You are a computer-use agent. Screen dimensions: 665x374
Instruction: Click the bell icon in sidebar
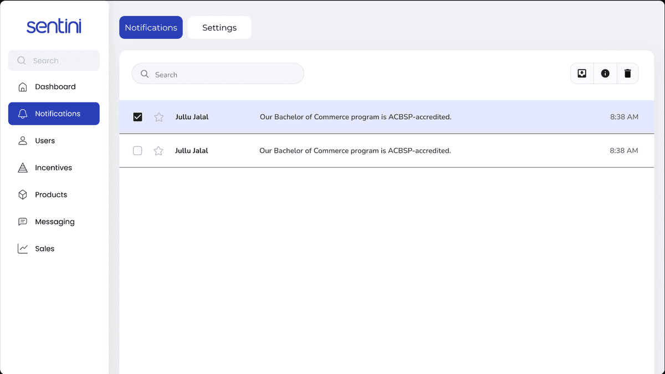click(23, 114)
